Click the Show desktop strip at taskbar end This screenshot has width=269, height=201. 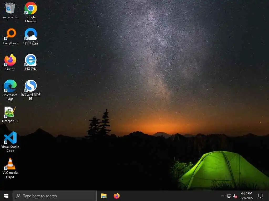point(268,196)
